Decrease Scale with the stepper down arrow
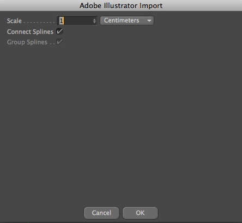The image size is (242, 223). (94, 22)
